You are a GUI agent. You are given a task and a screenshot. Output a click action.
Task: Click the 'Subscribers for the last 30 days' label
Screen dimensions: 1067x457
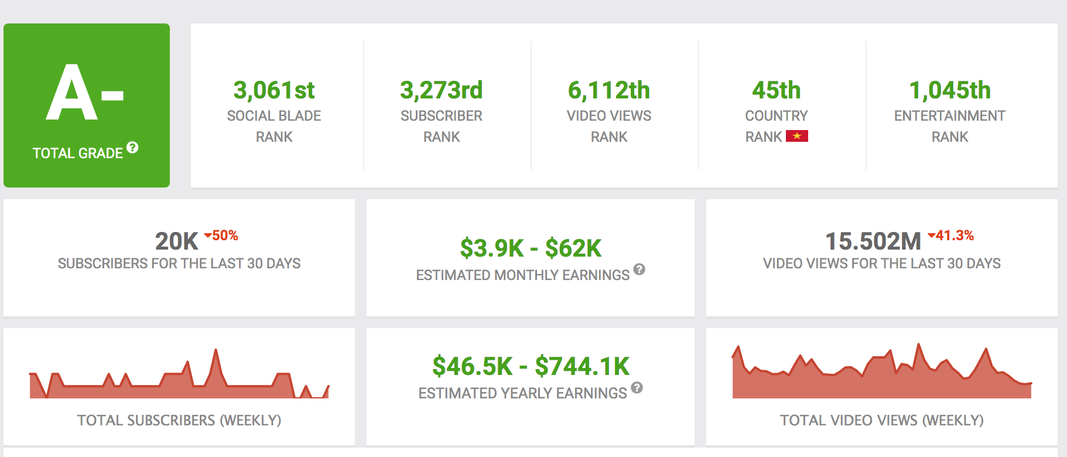pyautogui.click(x=179, y=264)
